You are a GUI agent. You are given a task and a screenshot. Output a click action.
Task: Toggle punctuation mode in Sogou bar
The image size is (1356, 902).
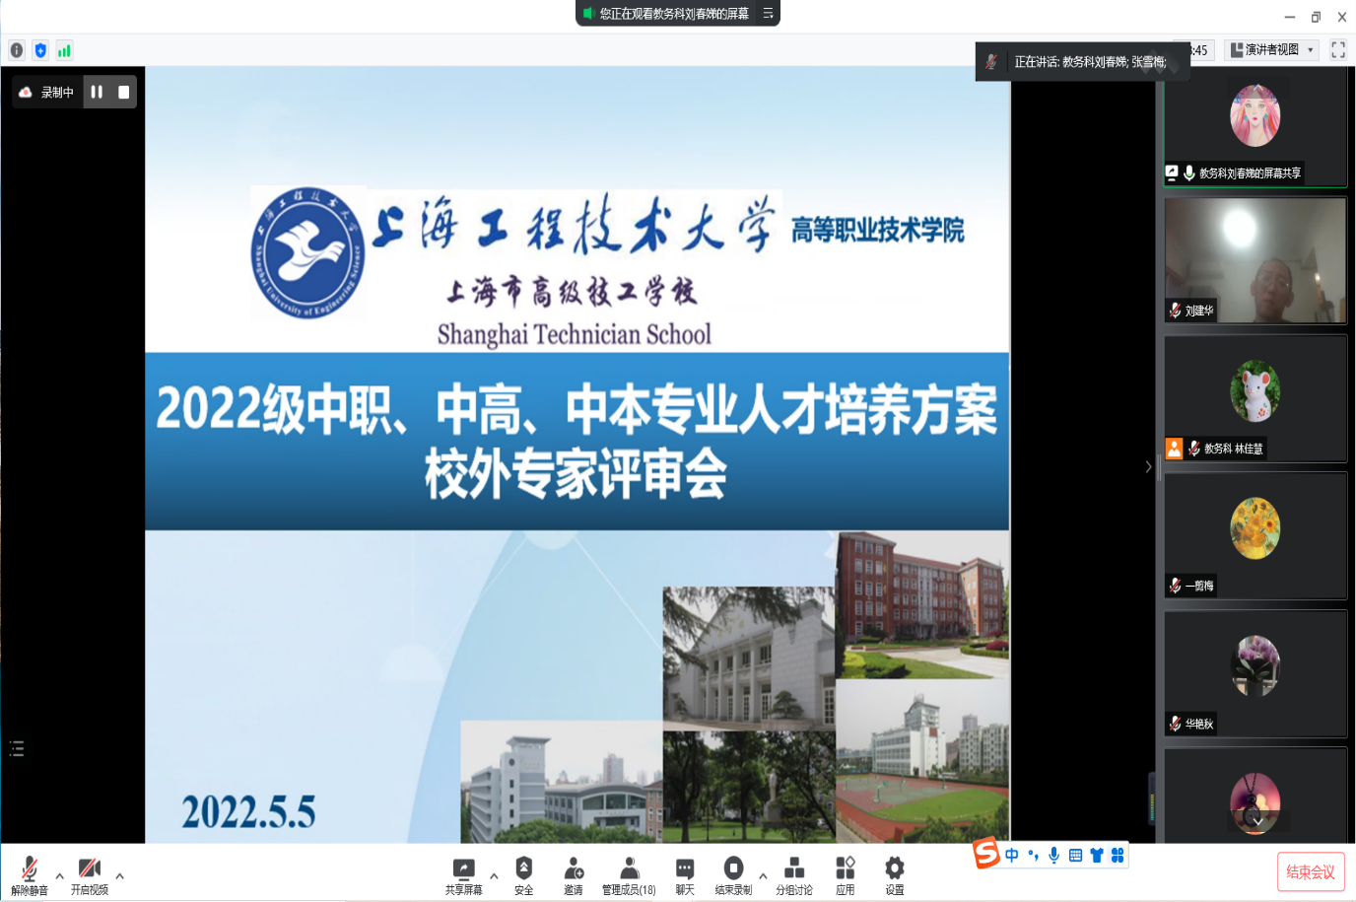point(1034,855)
